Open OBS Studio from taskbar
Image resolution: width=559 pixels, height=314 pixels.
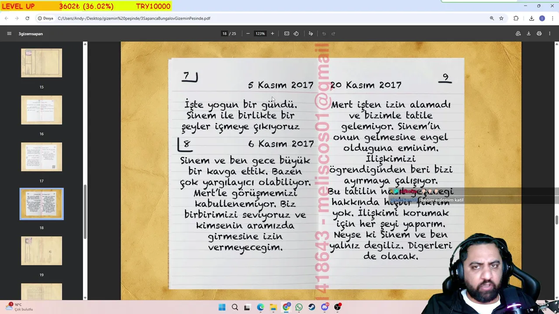337,307
